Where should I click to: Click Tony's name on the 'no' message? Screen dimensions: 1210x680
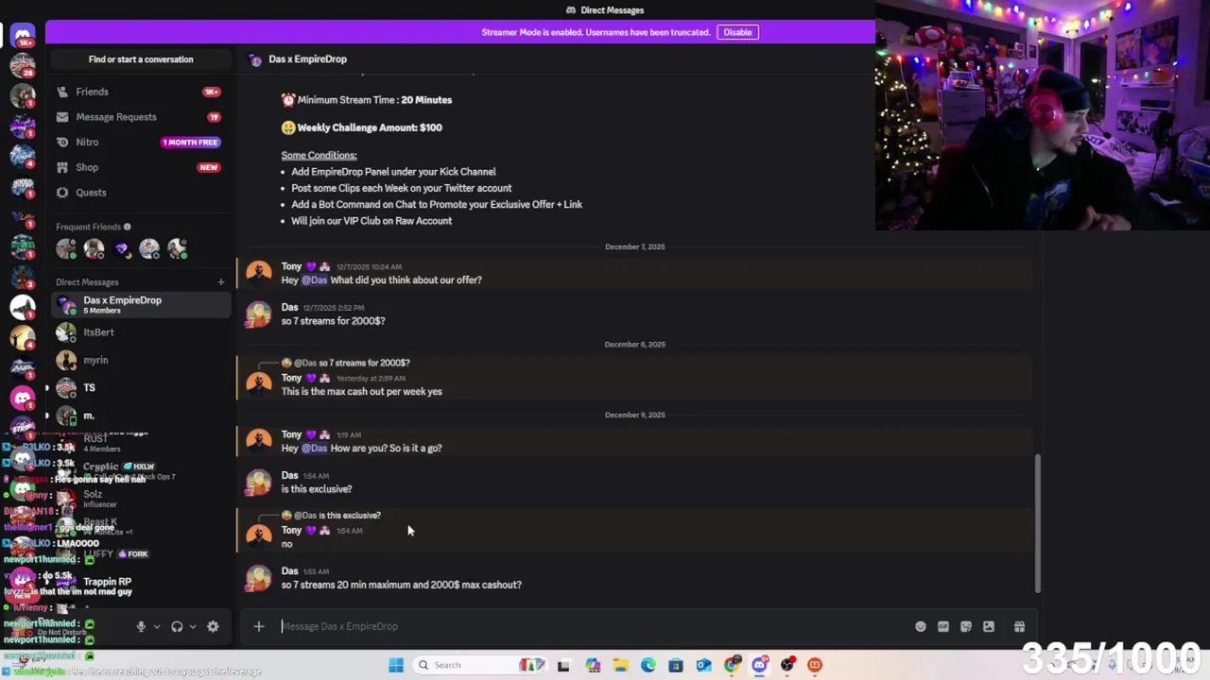click(x=291, y=531)
